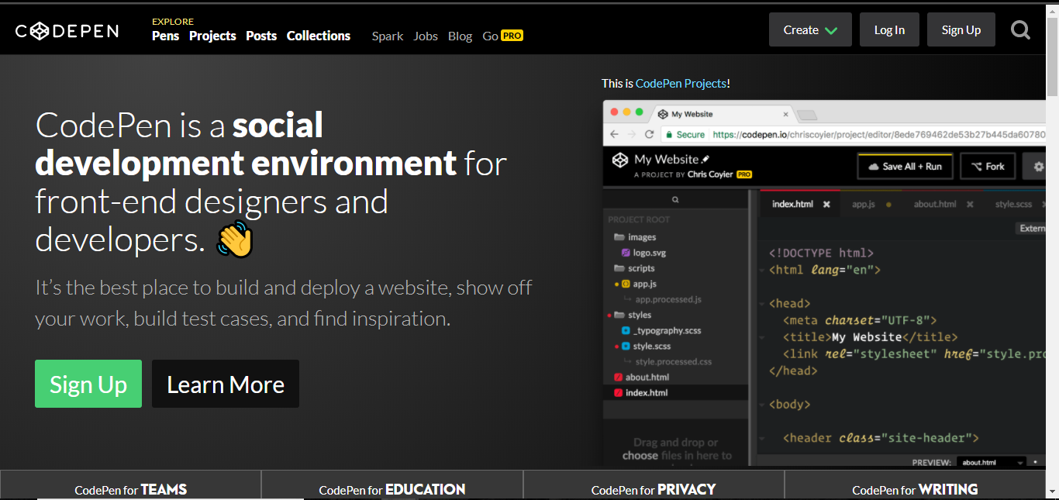Open Projects in the Explore menu
Screen dimensions: 1059x500
(212, 36)
